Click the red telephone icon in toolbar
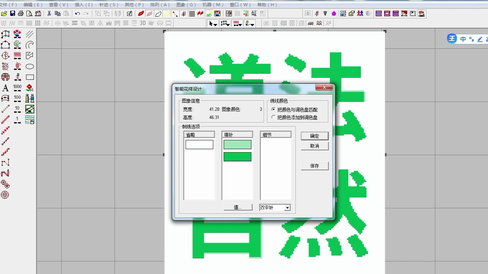 (x=421, y=14)
